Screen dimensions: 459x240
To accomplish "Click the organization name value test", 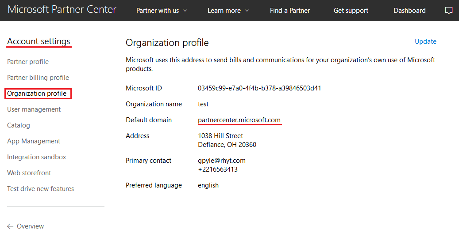I will click(x=203, y=104).
